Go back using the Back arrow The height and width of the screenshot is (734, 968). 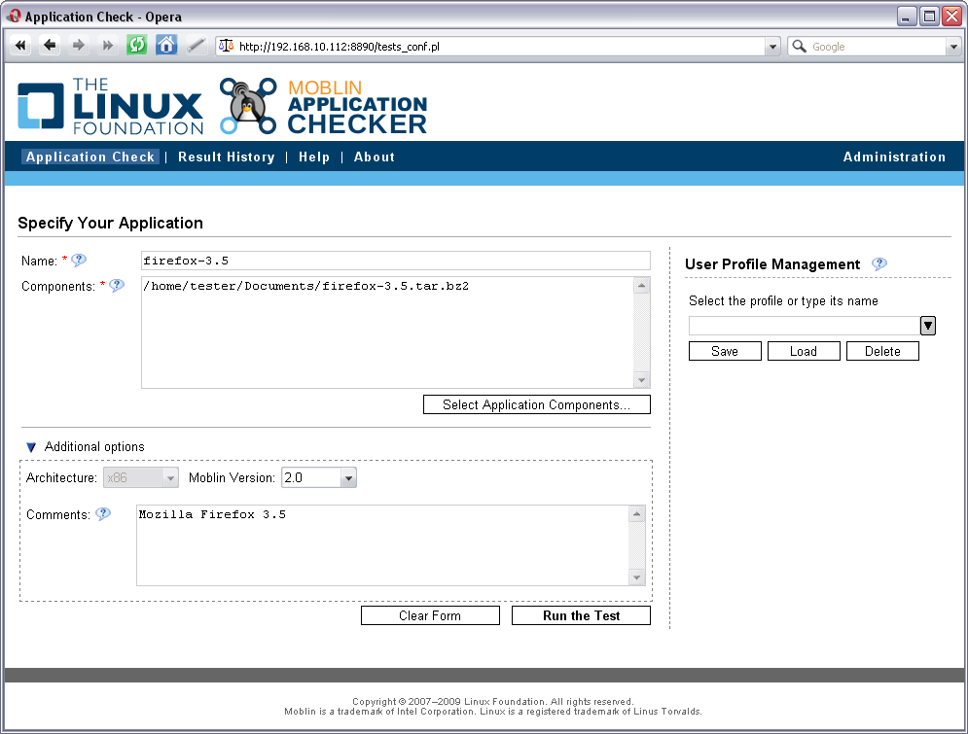pos(50,45)
